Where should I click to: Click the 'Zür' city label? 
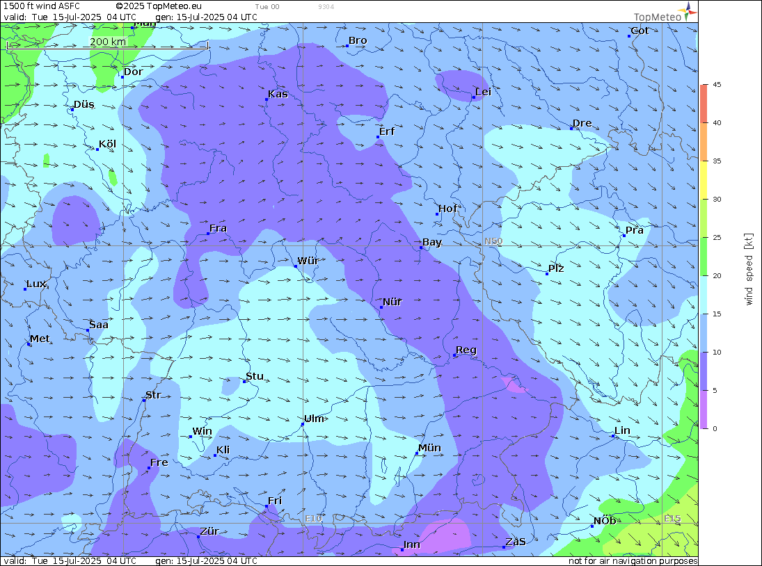click(209, 531)
